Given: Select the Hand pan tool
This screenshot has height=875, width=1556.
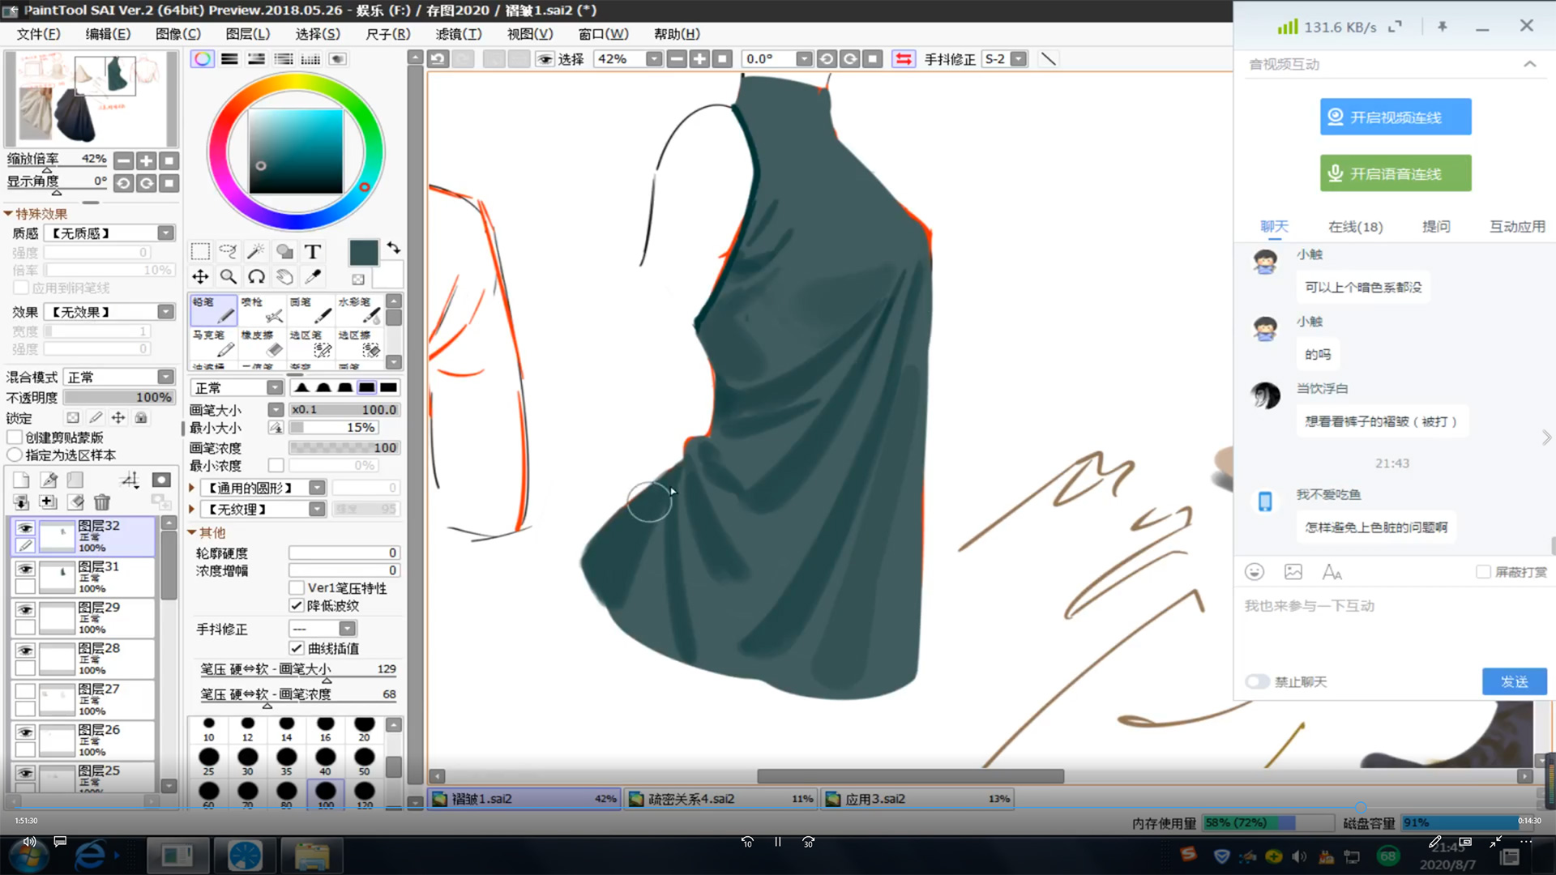Looking at the screenshot, I should [x=284, y=277].
